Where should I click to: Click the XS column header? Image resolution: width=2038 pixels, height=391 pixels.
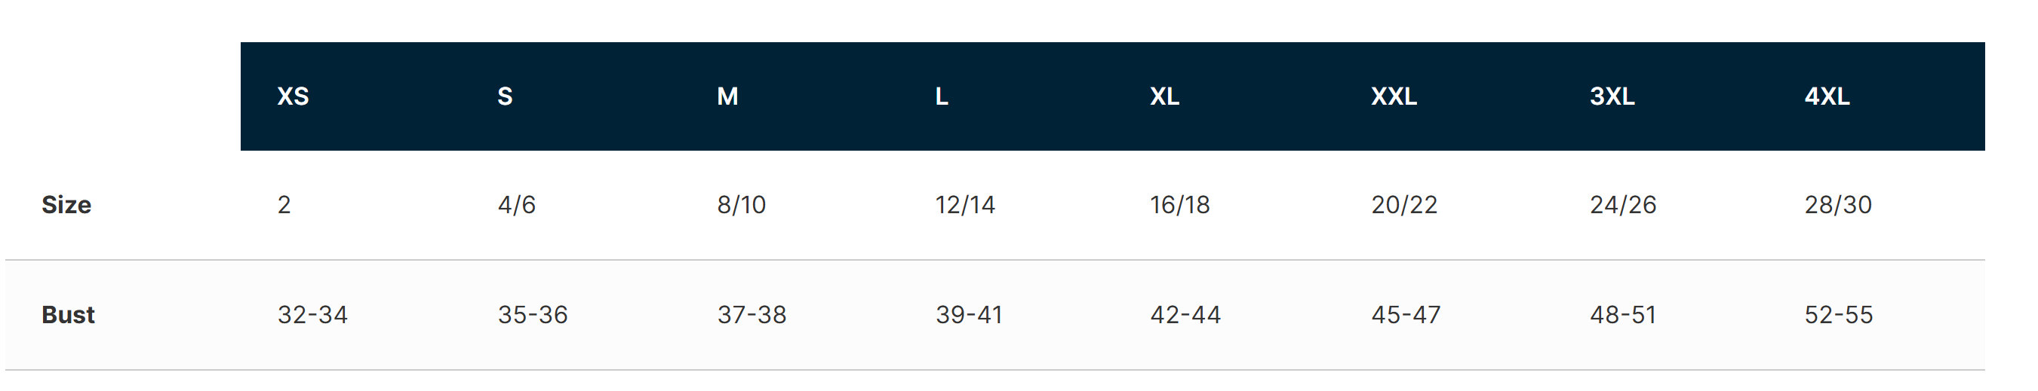point(293,96)
